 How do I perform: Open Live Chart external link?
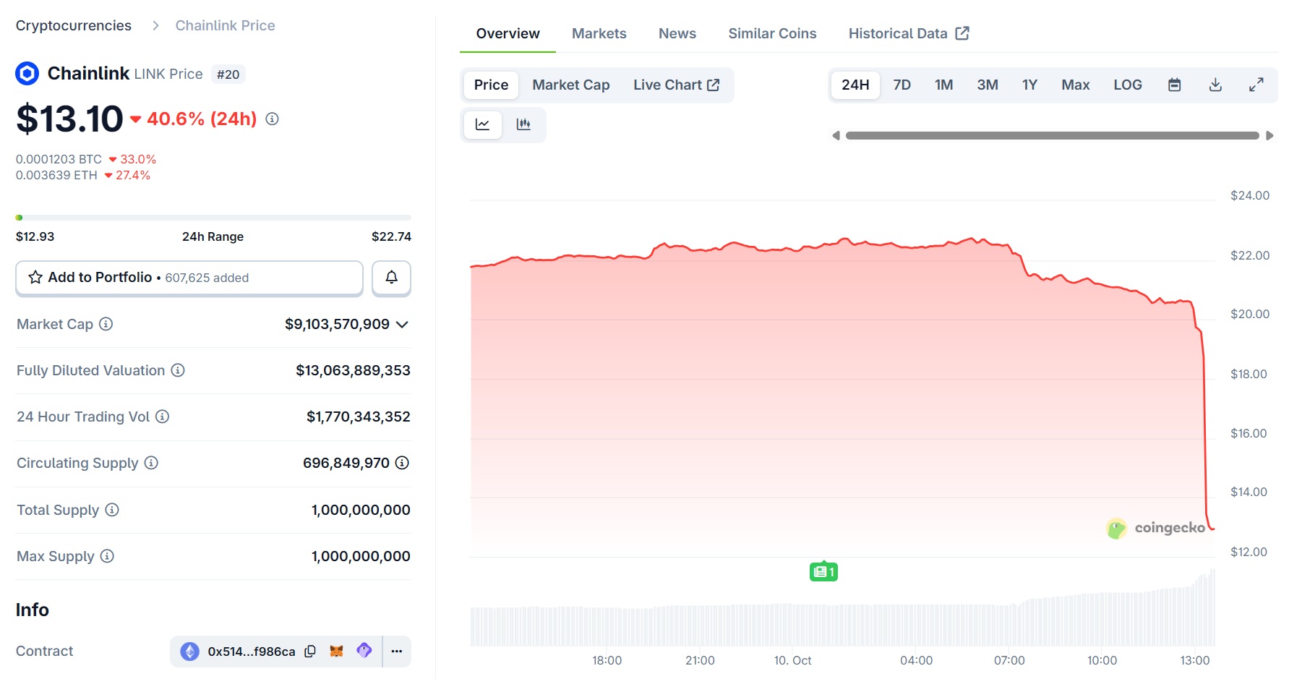click(677, 85)
